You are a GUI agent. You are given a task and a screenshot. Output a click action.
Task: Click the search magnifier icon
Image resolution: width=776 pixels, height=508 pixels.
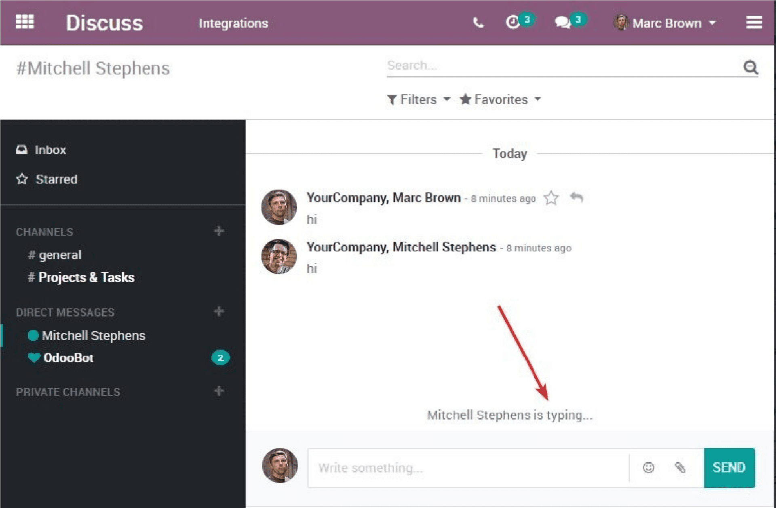(x=751, y=66)
